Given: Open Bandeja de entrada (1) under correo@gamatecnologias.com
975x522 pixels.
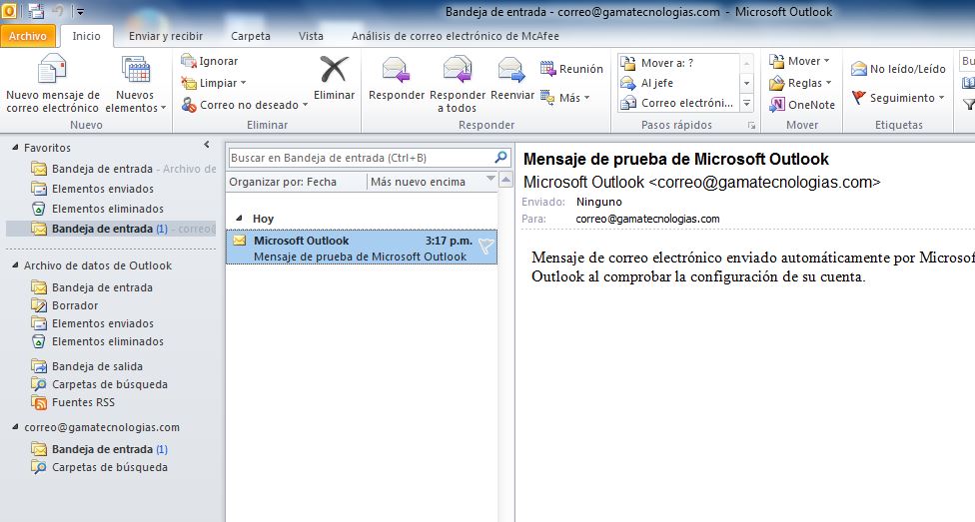Looking at the screenshot, I should coord(110,449).
